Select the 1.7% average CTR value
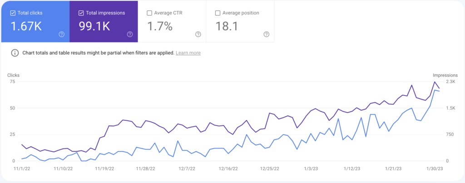 [160, 26]
